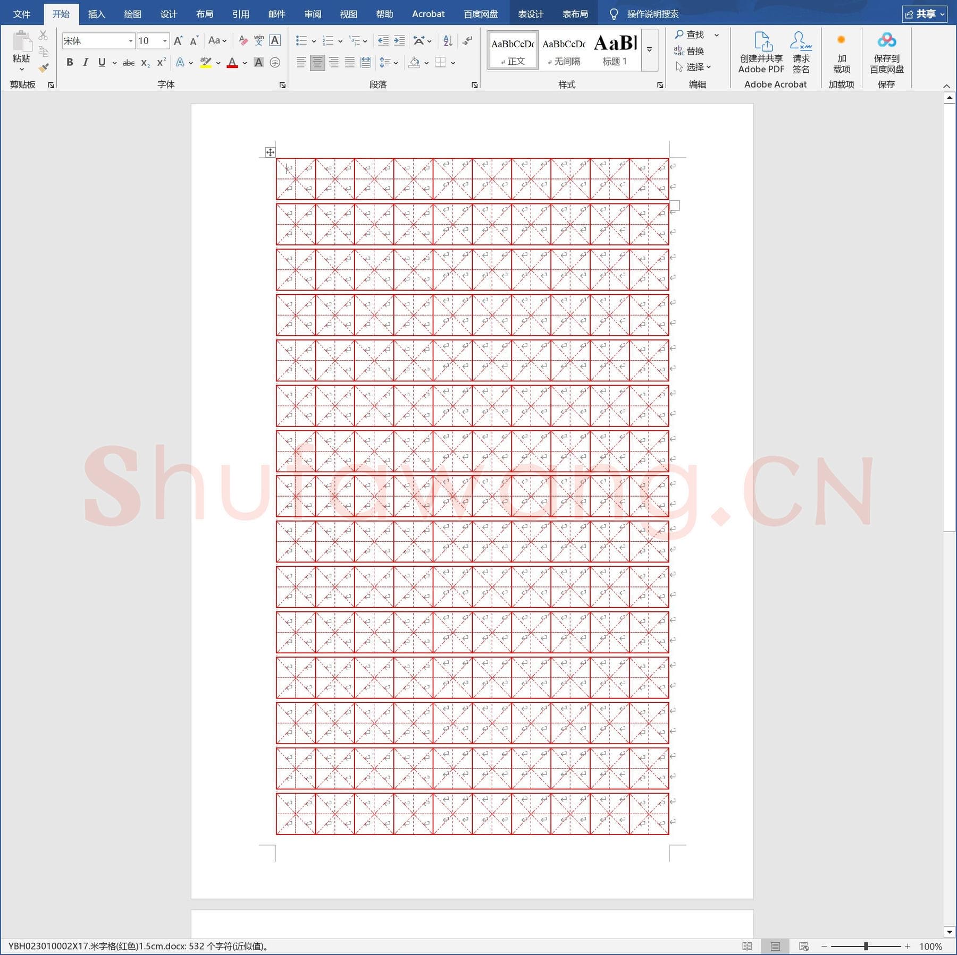Screen dimensions: 957x955
Task: Open the font name dropdown (宋体)
Action: tap(131, 41)
